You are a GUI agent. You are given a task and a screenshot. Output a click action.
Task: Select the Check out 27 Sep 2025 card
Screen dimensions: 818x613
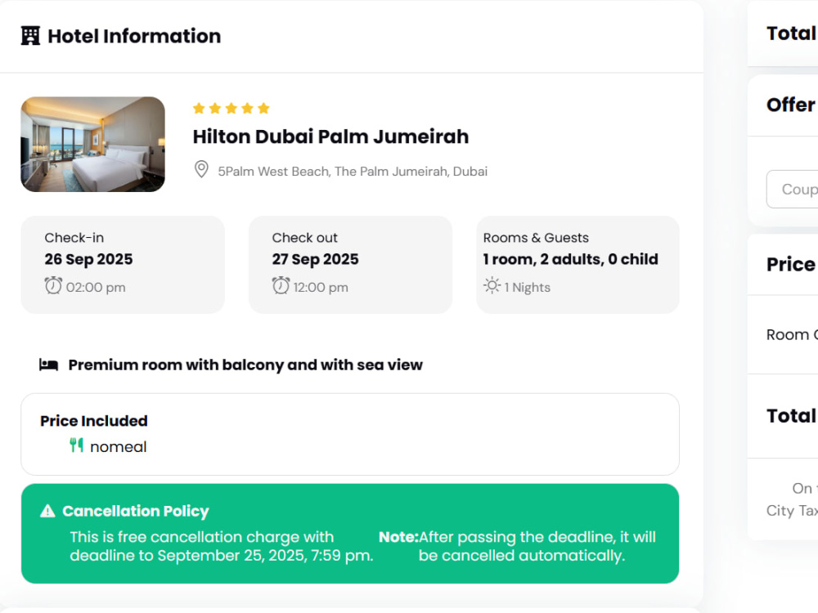(x=350, y=265)
